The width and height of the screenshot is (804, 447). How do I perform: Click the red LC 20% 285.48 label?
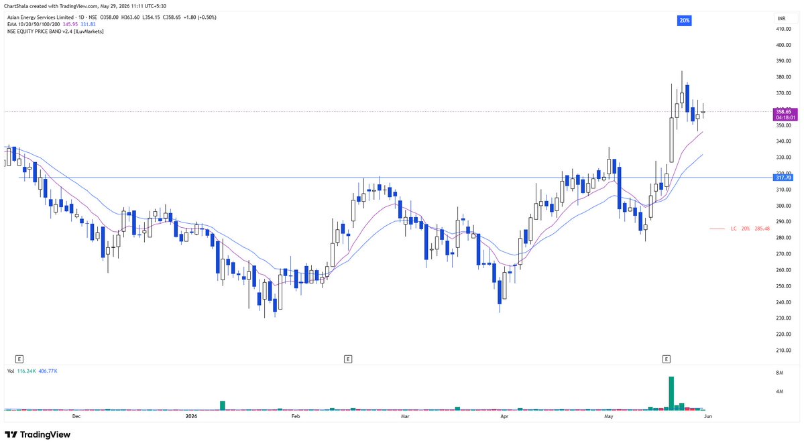(x=750, y=229)
